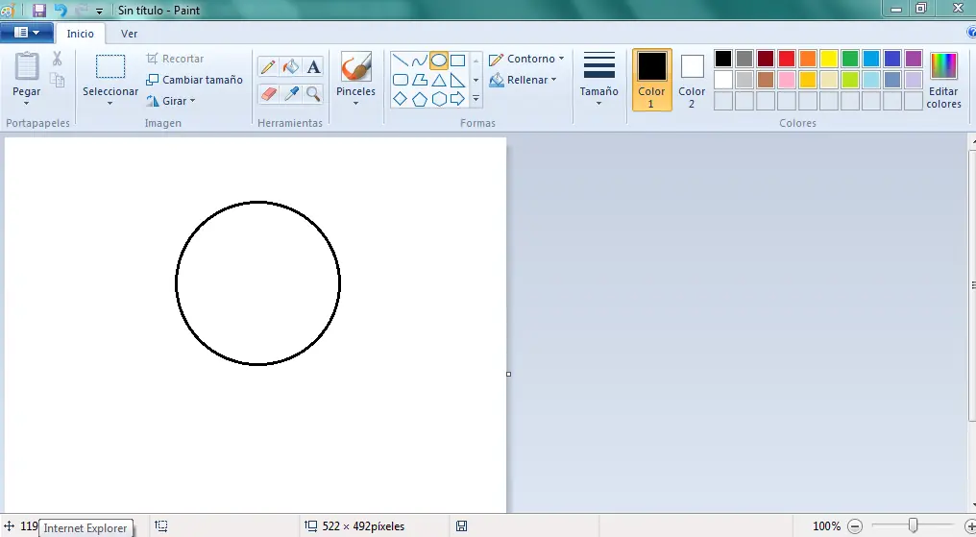
Task: Choose the Hexagon shape
Action: point(439,99)
